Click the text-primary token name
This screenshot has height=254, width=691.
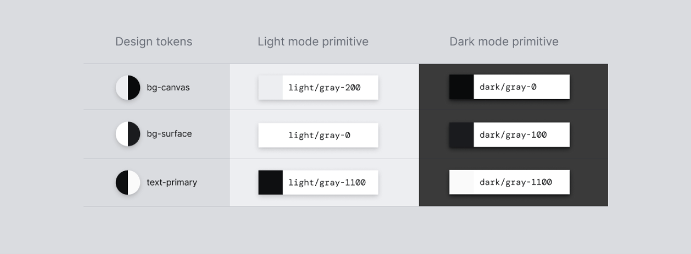172,183
